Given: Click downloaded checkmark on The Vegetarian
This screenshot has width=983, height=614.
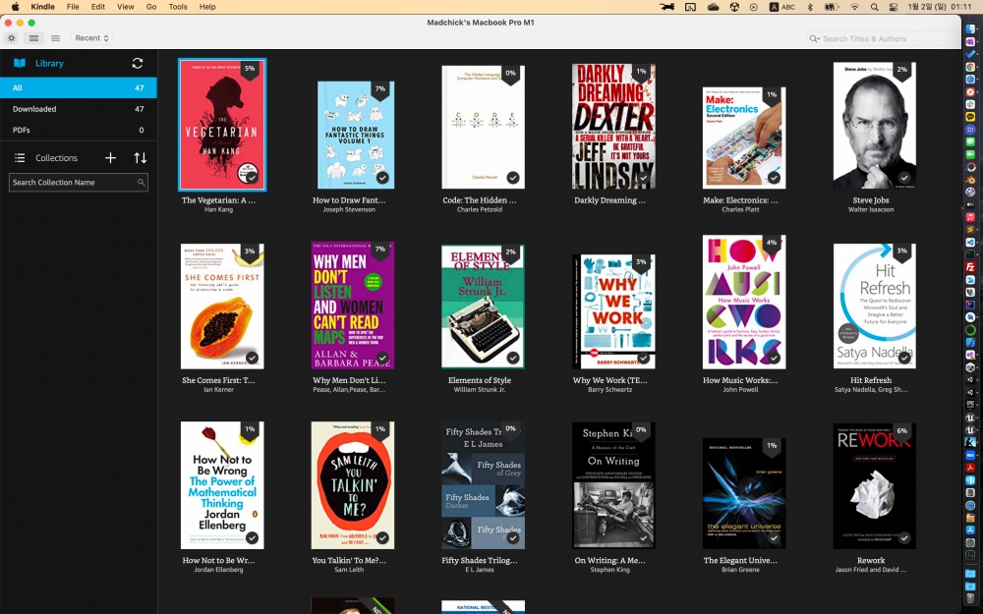Looking at the screenshot, I should (x=252, y=177).
